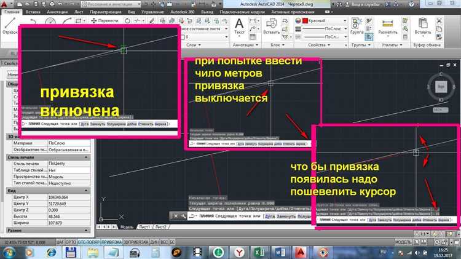The width and height of the screenshot is (461, 259).
Task: Toggle ШАГ snap mode
Action: pyautogui.click(x=60, y=242)
